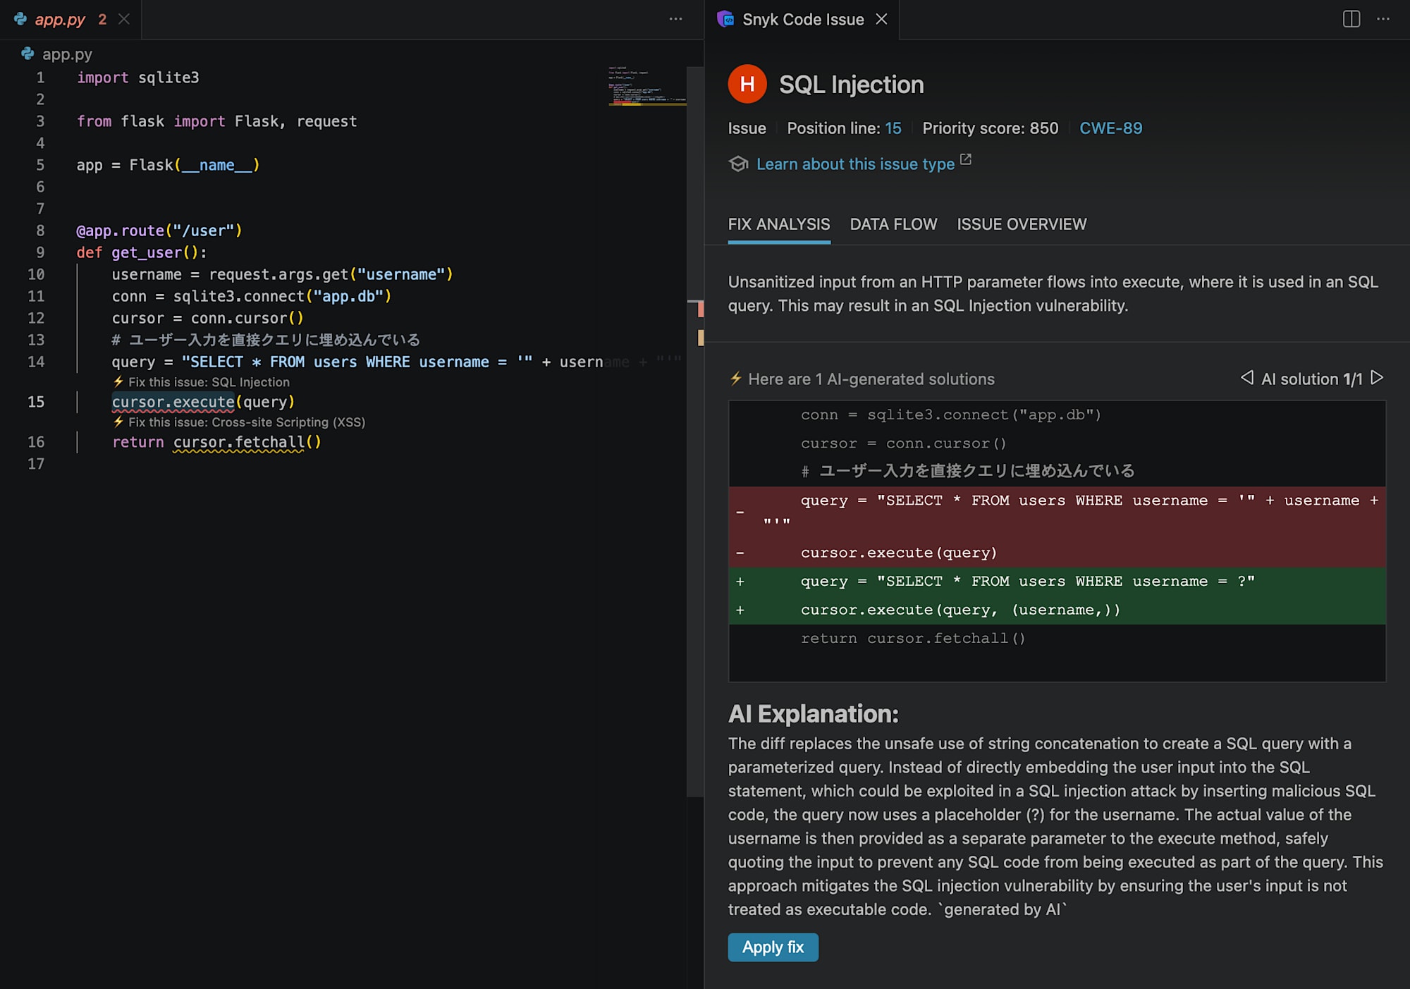
Task: Click the Python file icon in breadcrumb
Action: (27, 54)
